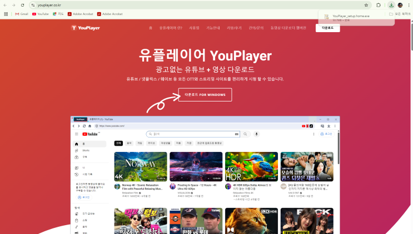
Task: Click the YouTube logo in preview
Action: coord(91,134)
